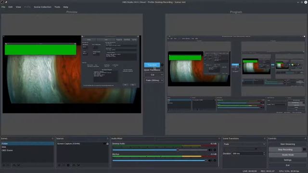Float the Scene Transitions dock icon

pyautogui.click(x=265, y=138)
